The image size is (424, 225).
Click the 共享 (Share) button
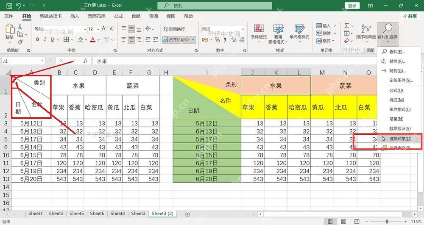(x=410, y=16)
